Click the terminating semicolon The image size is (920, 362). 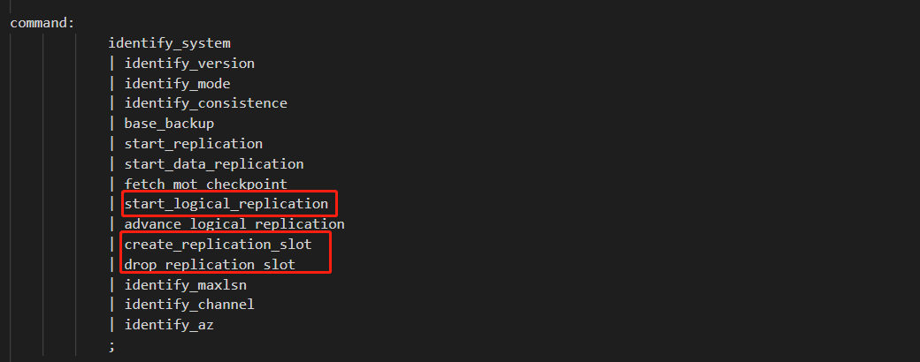coord(111,345)
